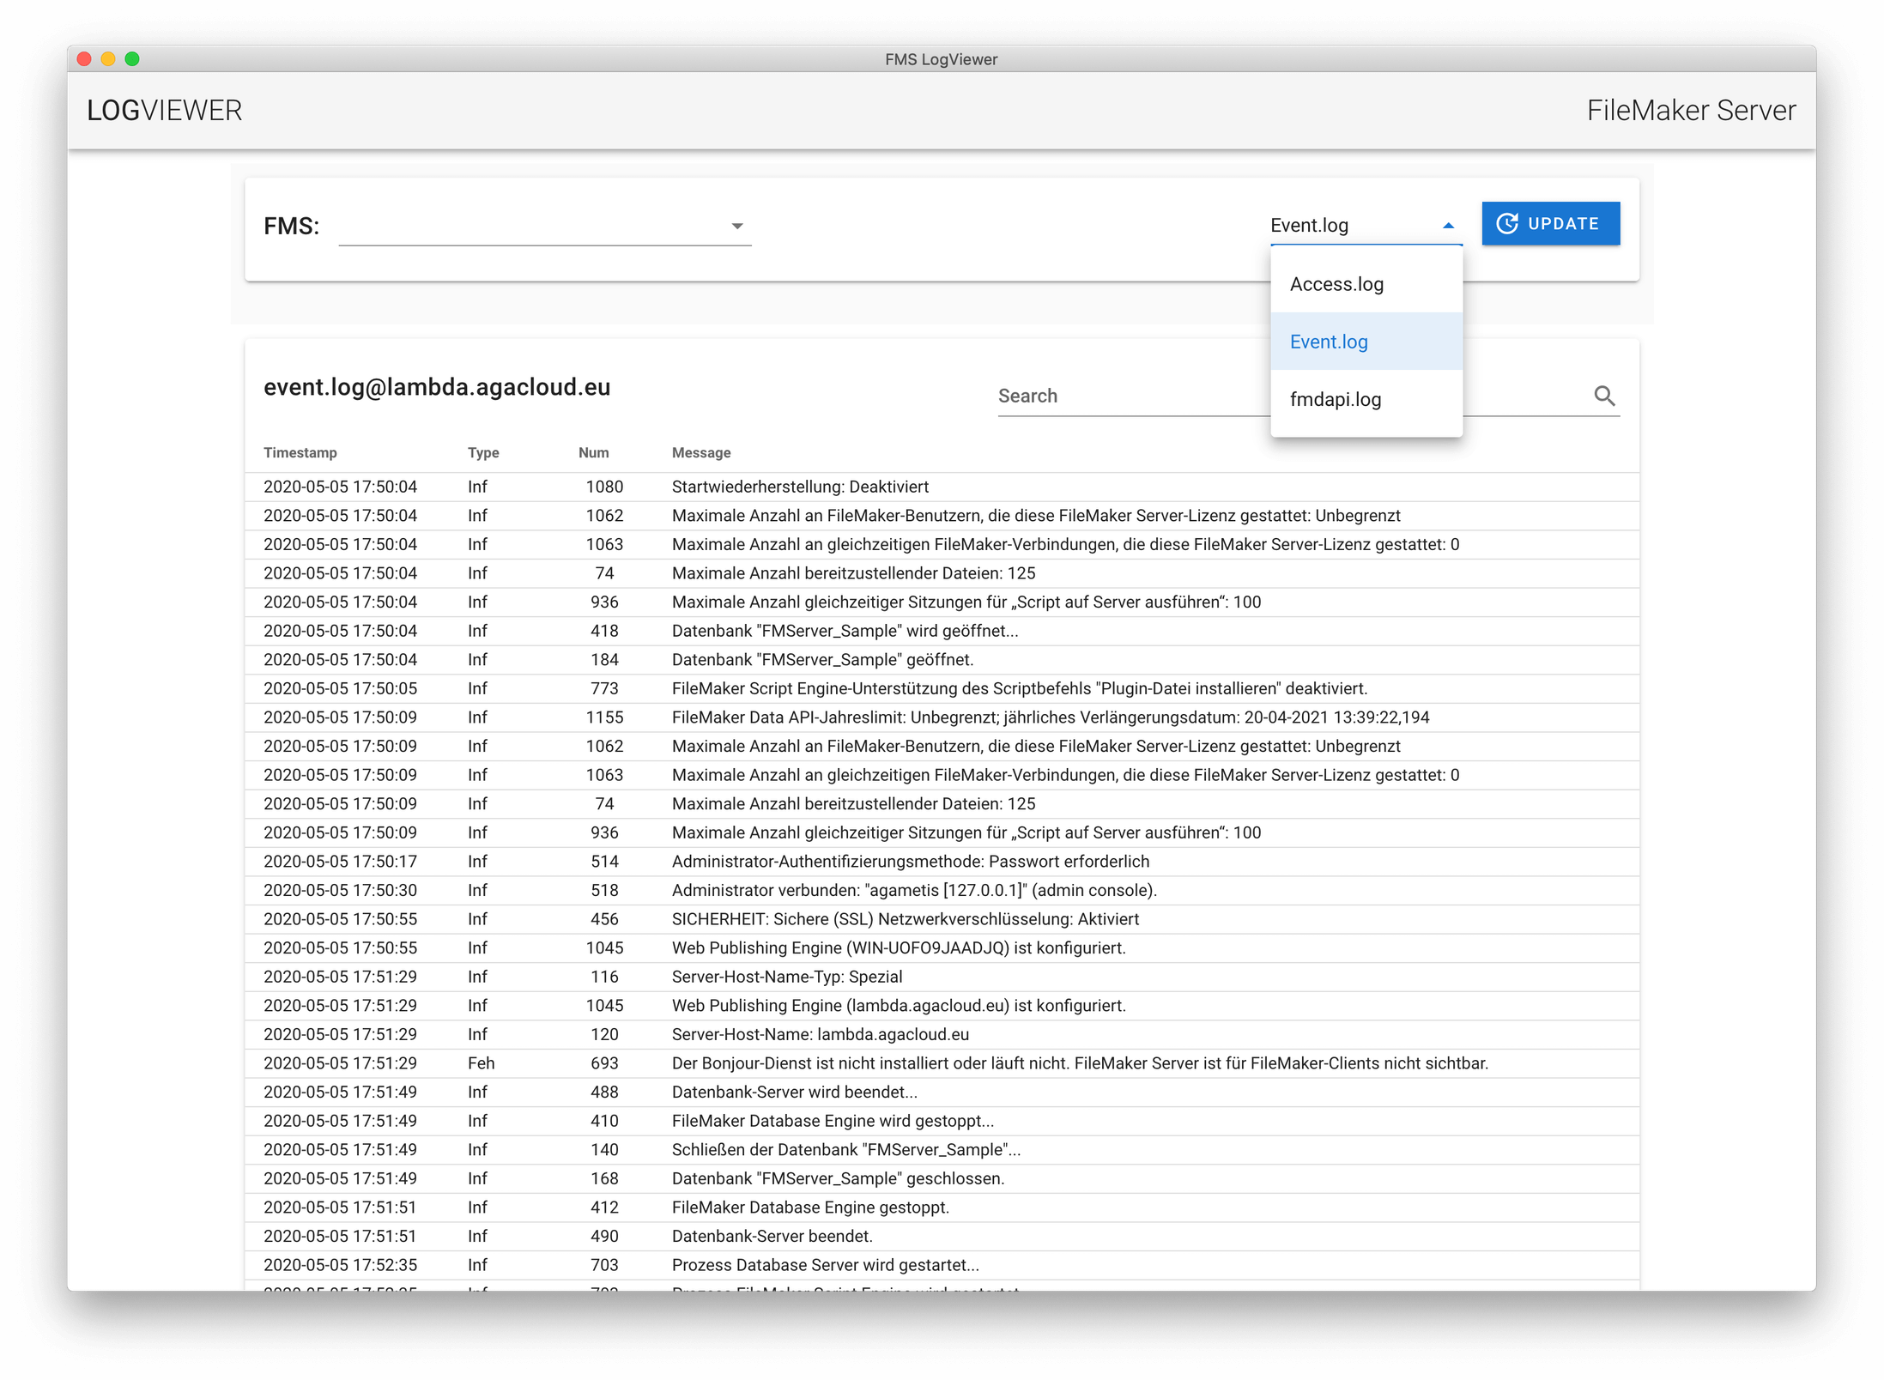This screenshot has width=1884, height=1380.
Task: Click the Num cell 1155
Action: (x=604, y=717)
